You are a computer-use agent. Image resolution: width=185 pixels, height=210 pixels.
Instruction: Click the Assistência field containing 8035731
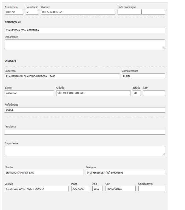[x=14, y=12]
